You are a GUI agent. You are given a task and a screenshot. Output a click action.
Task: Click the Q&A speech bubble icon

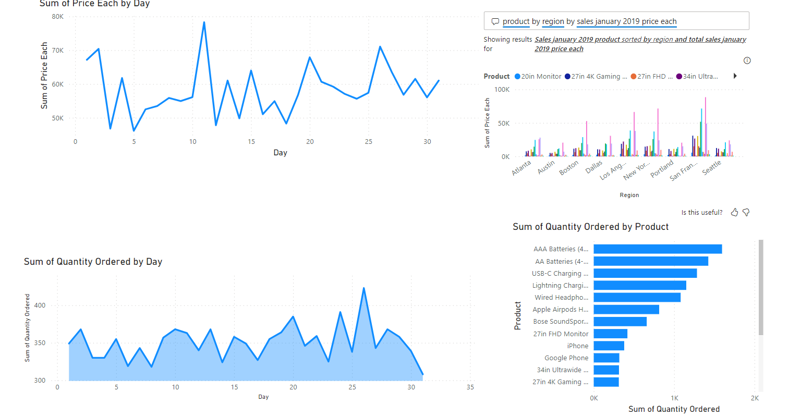495,21
